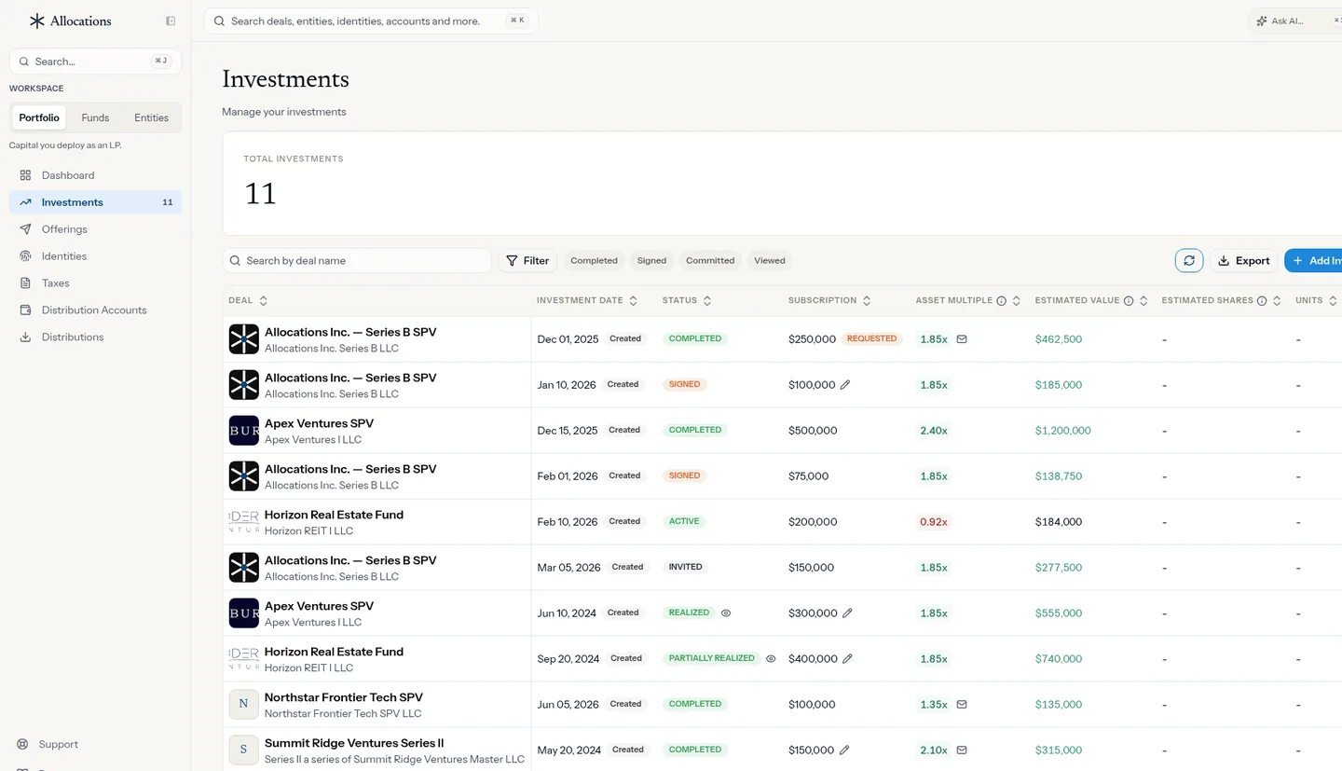Toggle the eye icon beside REALIZED status
This screenshot has width=1342, height=771.
(726, 613)
